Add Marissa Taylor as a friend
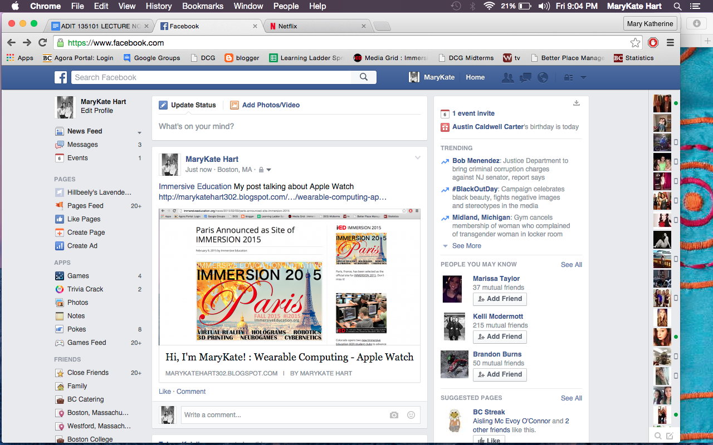Image resolution: width=713 pixels, height=445 pixels. (x=500, y=299)
